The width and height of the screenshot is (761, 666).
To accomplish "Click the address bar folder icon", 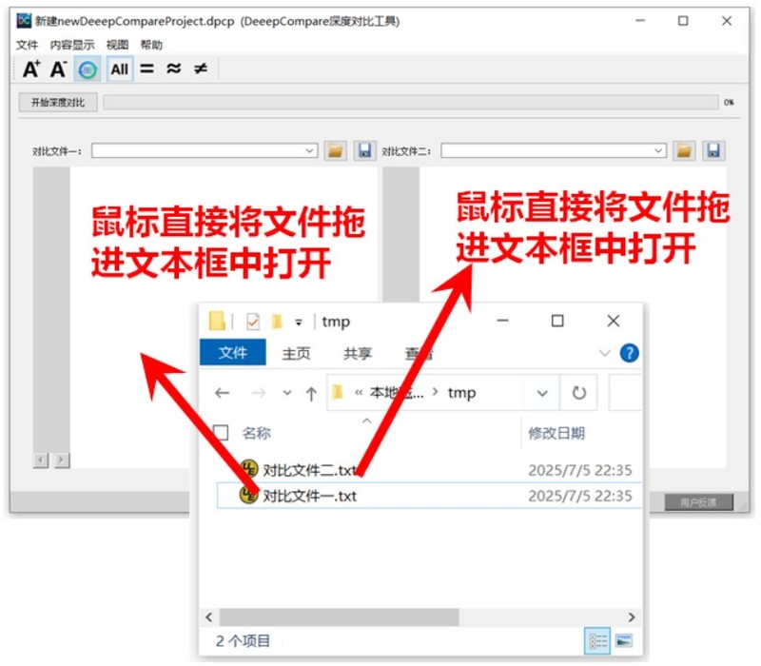I will 338,392.
